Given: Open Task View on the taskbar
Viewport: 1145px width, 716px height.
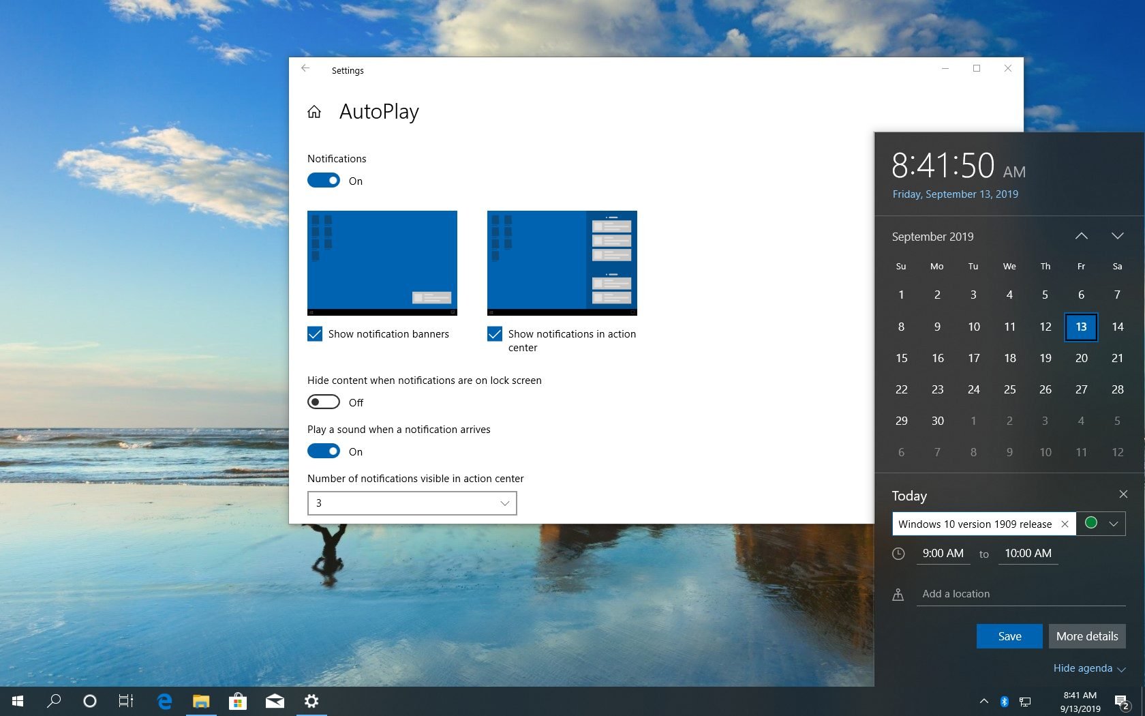Looking at the screenshot, I should [x=126, y=701].
